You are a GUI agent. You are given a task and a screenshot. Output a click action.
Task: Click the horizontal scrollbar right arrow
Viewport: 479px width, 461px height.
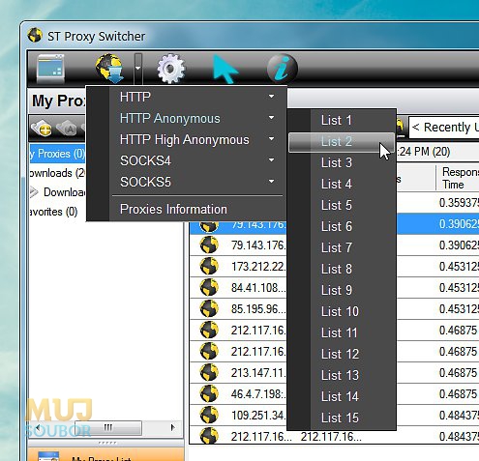pos(173,428)
